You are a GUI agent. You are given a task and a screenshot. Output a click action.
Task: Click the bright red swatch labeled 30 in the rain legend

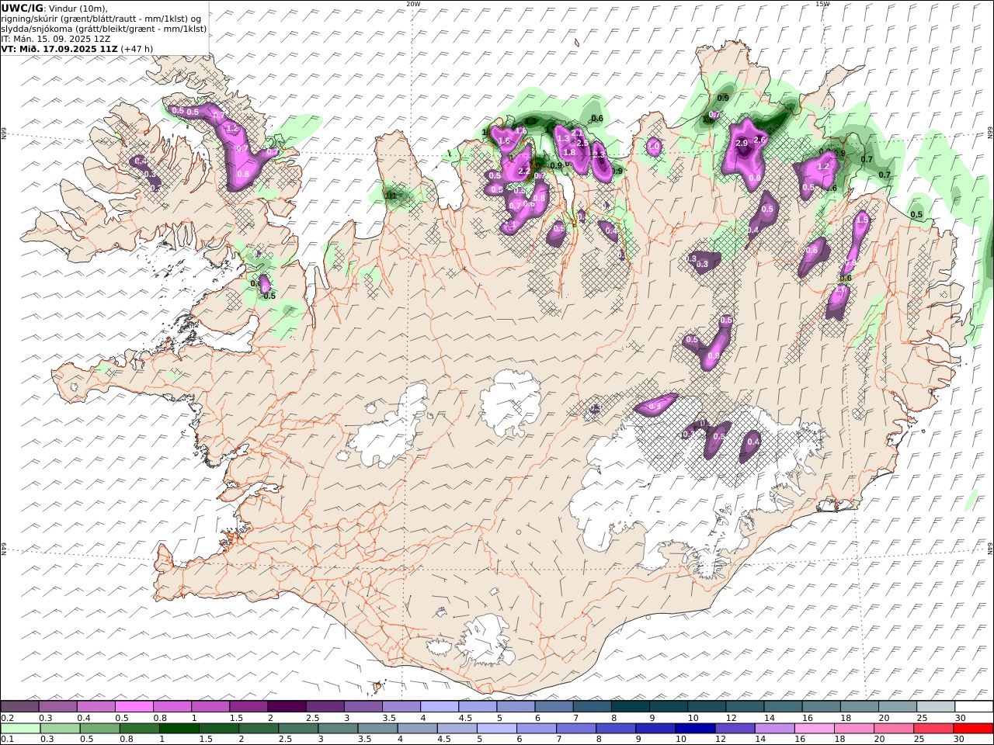[x=973, y=729]
